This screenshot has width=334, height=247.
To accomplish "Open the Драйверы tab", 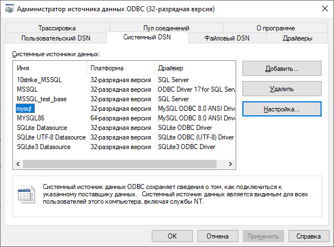I will click(x=297, y=38).
